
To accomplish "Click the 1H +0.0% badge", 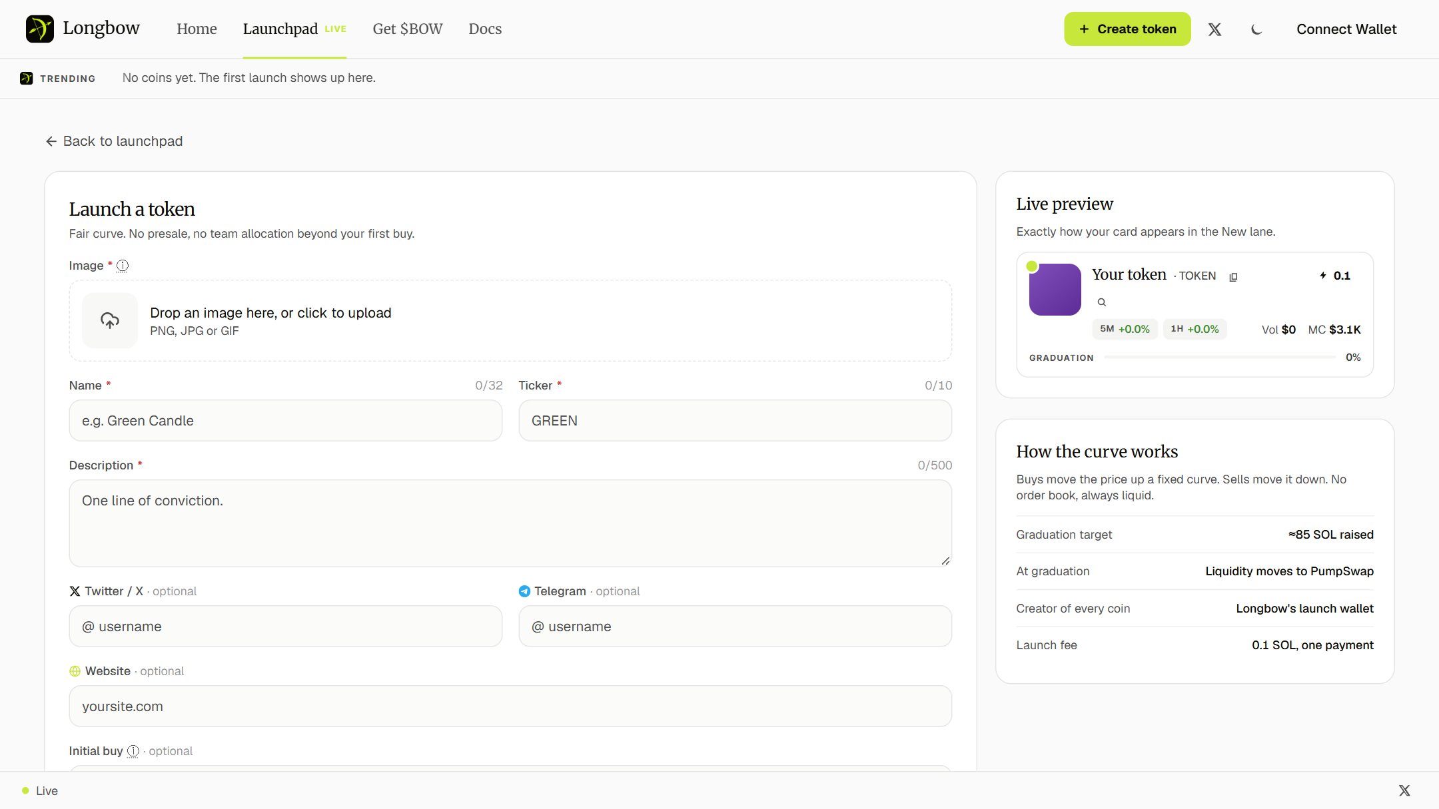I will coord(1195,329).
